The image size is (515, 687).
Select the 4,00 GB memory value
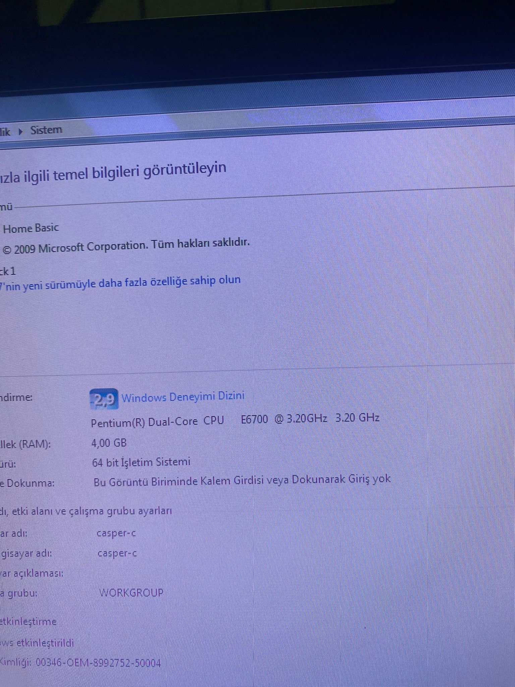[x=109, y=443]
